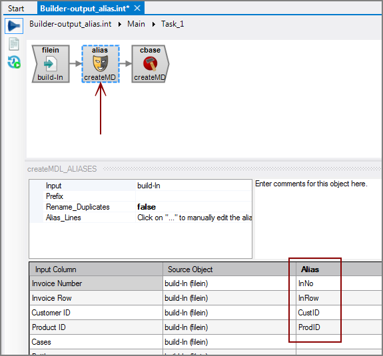Open the document page icon in sidebar
Screen dimensions: 383x356
pos(14,44)
